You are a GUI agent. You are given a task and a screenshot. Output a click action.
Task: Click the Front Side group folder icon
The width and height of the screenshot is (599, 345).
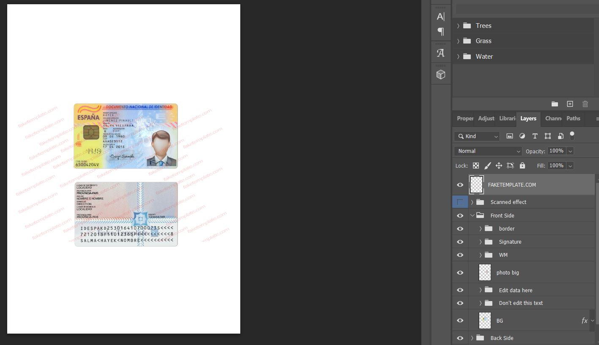click(480, 215)
